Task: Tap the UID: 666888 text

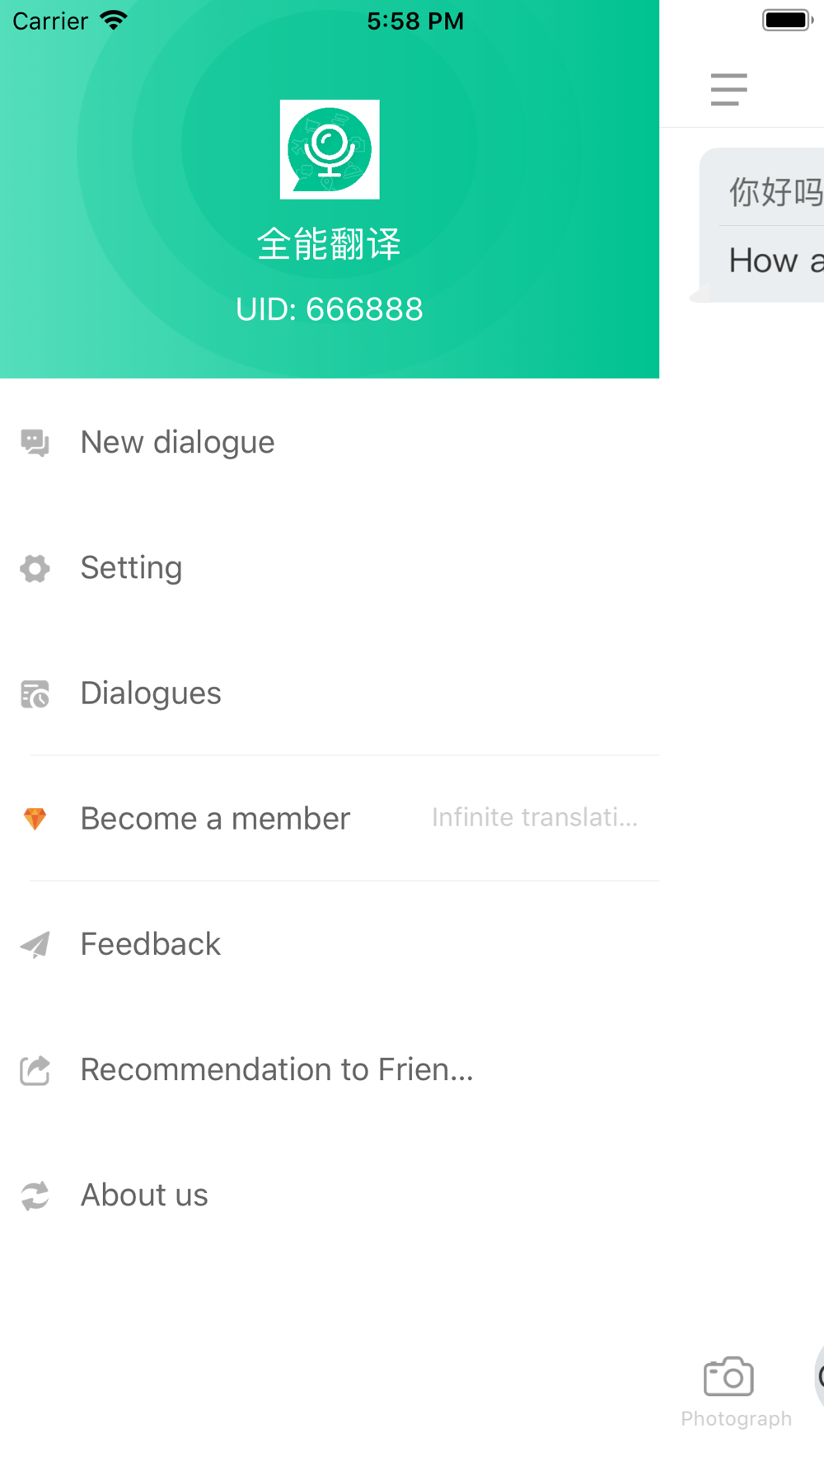Action: point(330,309)
